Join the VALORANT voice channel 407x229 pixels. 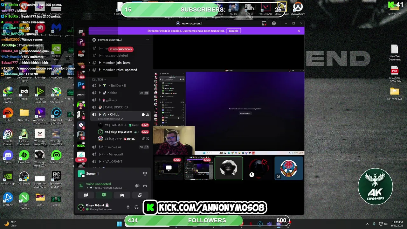(121, 162)
